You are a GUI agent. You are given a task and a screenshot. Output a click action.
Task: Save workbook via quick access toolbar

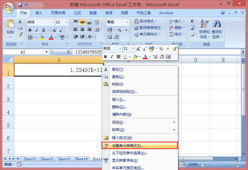(x=20, y=5)
